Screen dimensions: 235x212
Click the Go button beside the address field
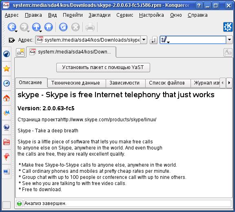coord(153,40)
